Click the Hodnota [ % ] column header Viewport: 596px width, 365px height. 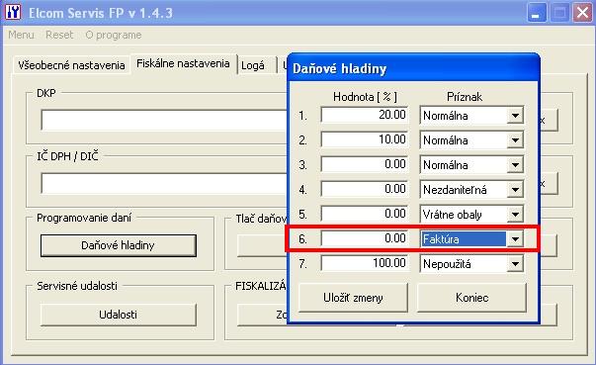click(x=365, y=97)
